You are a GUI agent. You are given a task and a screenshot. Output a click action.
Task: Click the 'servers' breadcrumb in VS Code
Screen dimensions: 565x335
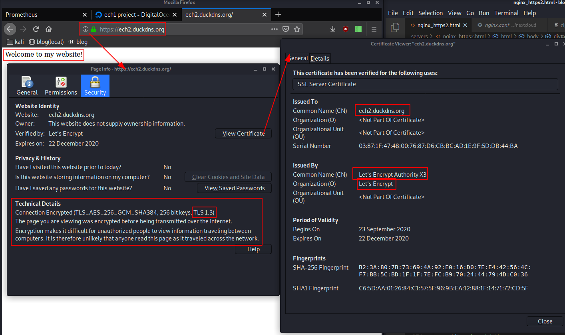pos(419,36)
